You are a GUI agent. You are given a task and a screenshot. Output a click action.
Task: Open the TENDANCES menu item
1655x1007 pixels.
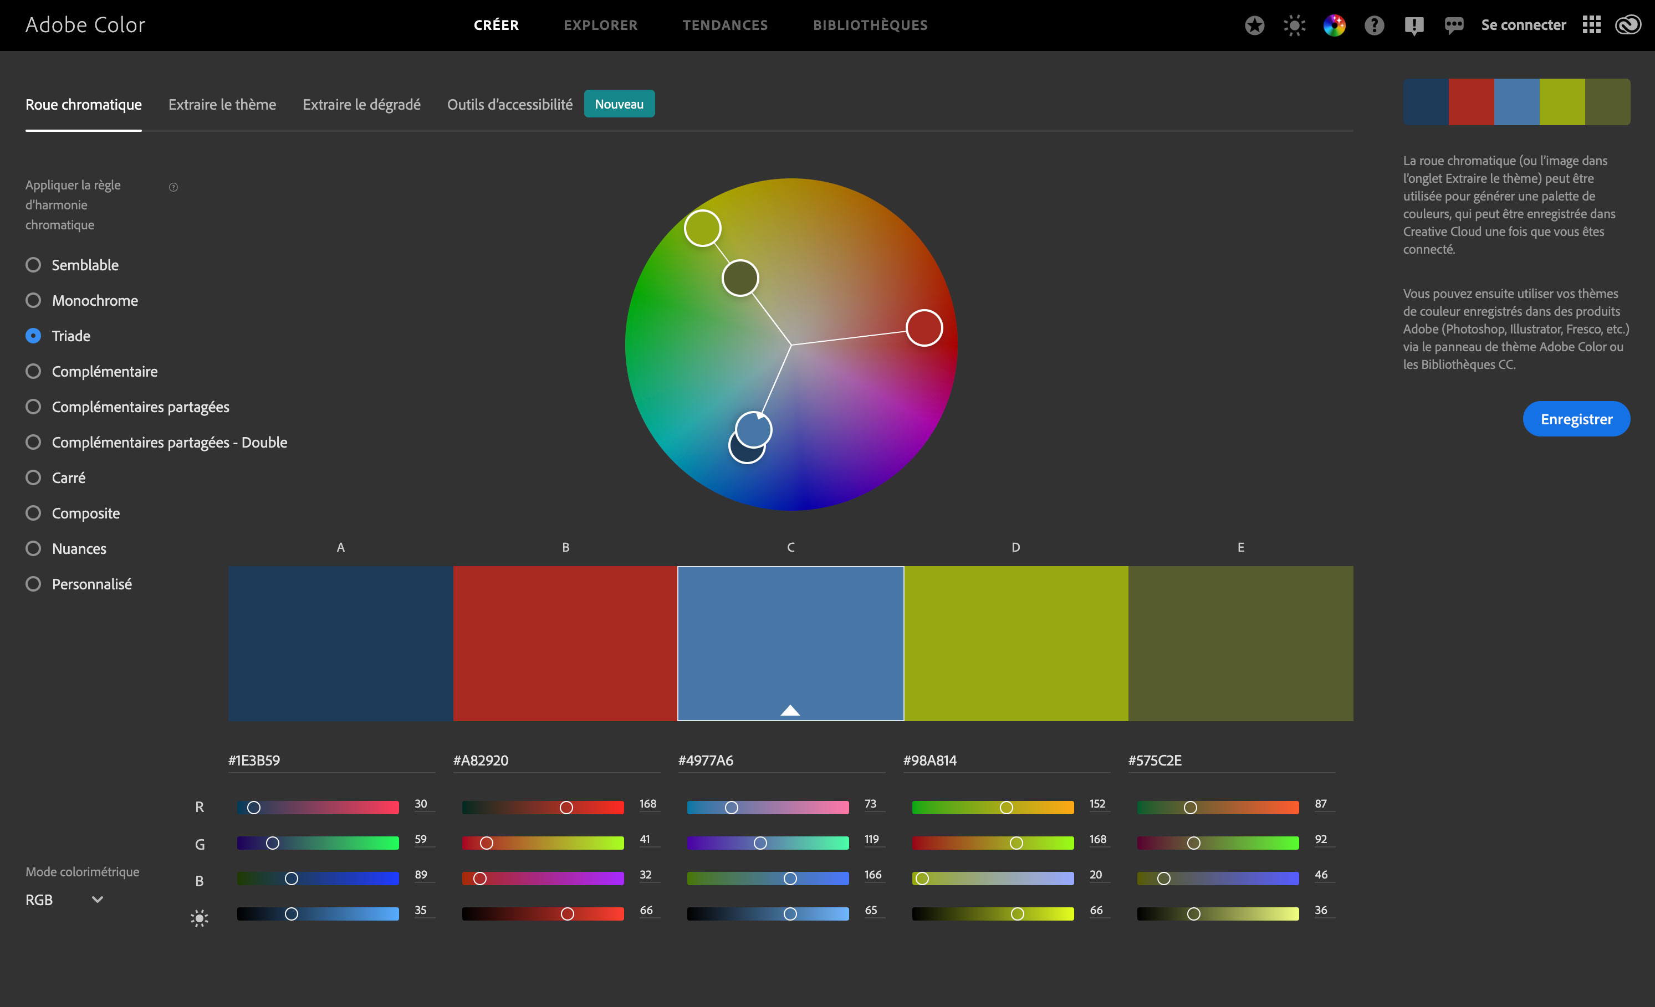pyautogui.click(x=726, y=25)
